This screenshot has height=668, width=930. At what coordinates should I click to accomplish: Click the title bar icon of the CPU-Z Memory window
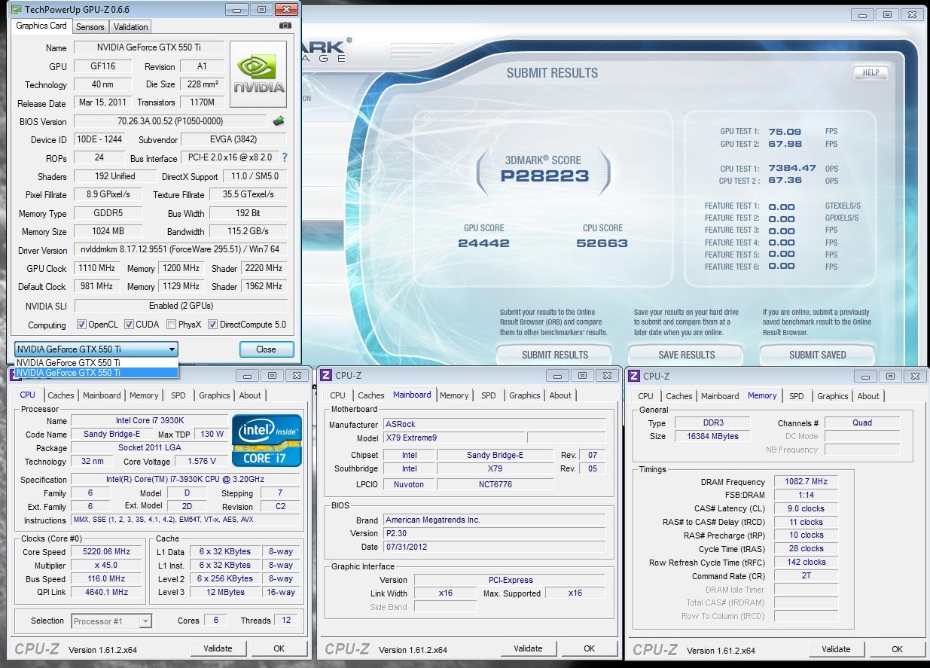pos(634,376)
